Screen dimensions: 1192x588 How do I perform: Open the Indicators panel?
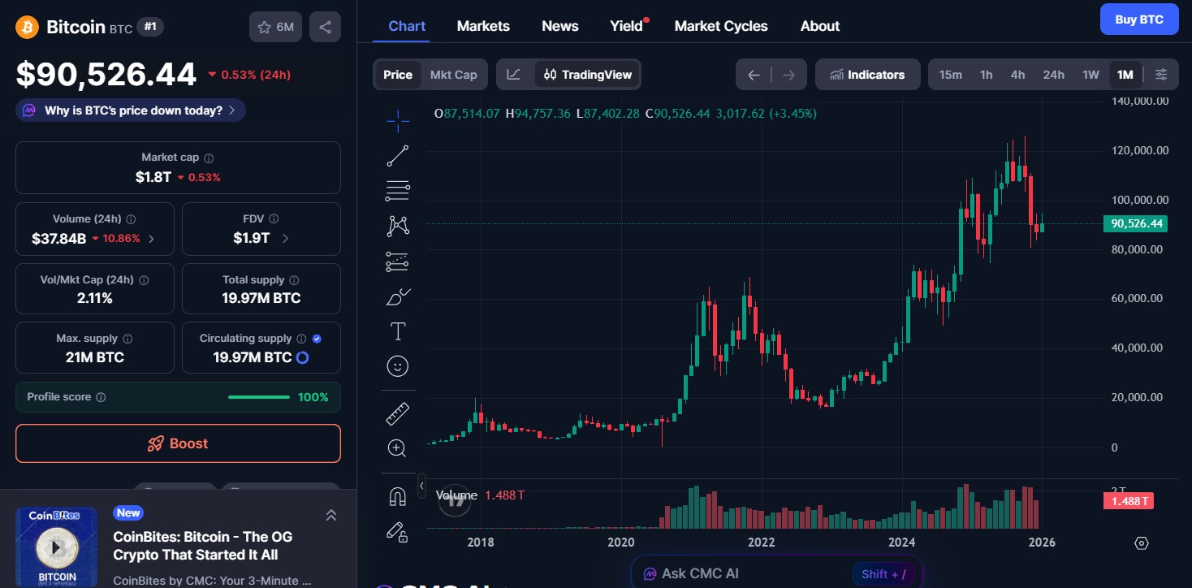click(x=867, y=74)
